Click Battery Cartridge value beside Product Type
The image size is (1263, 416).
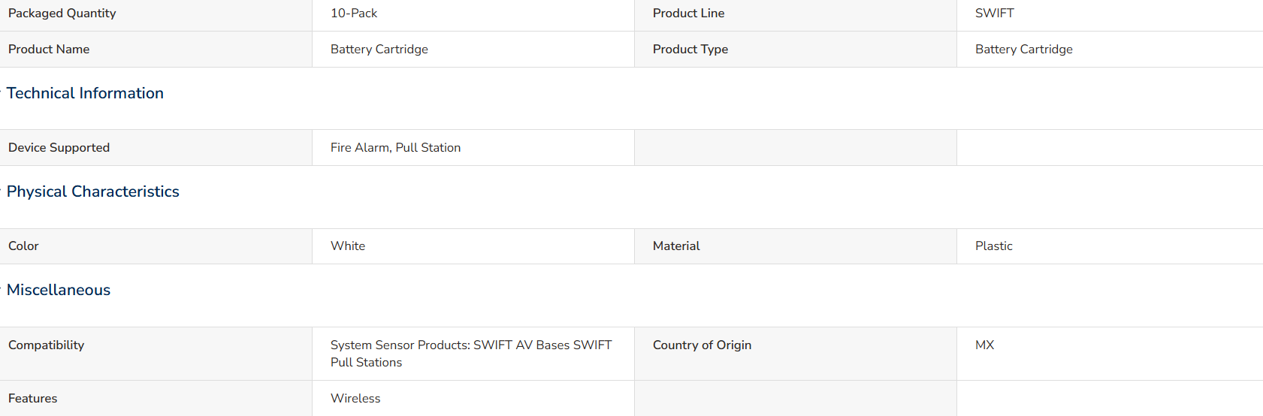(x=1024, y=50)
